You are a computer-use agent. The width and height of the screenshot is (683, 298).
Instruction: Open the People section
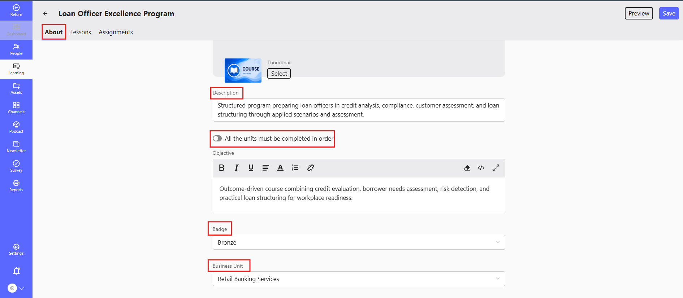point(16,49)
